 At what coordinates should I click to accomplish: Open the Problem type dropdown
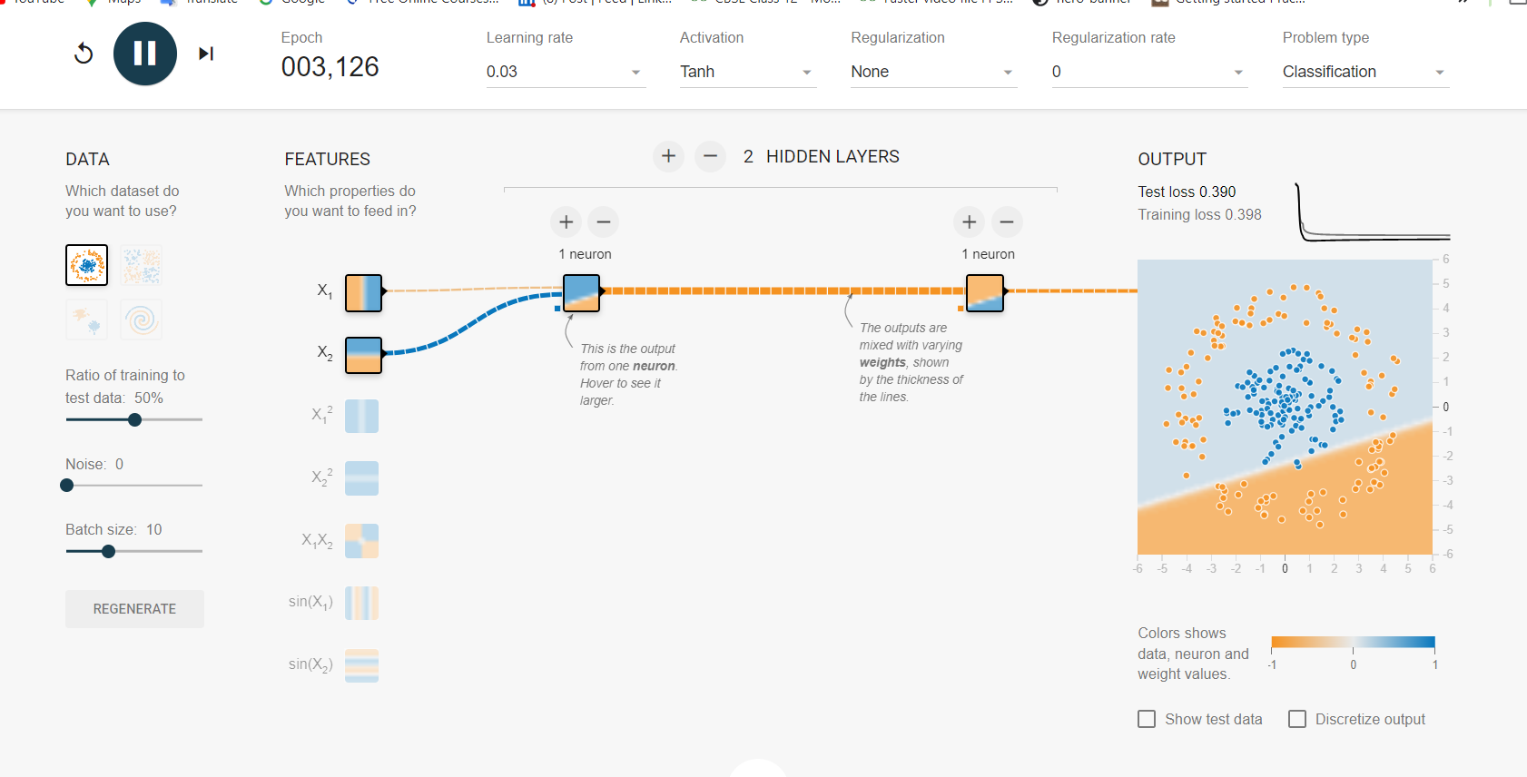(1364, 72)
